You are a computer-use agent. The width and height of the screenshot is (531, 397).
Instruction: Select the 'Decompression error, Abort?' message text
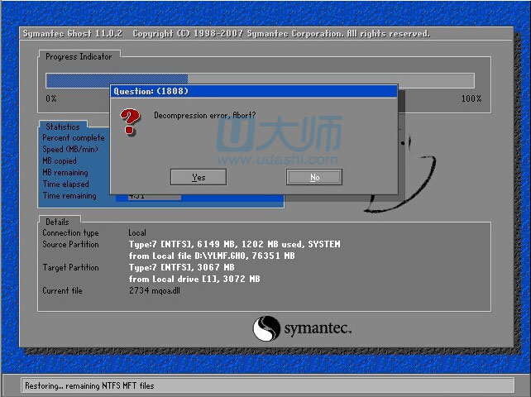(205, 115)
